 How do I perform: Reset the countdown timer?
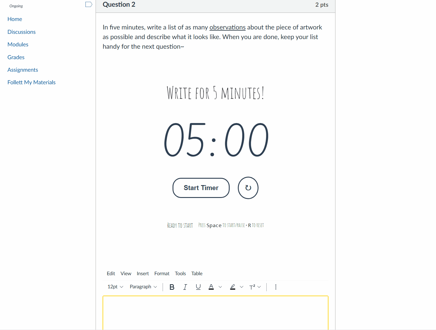pos(248,188)
